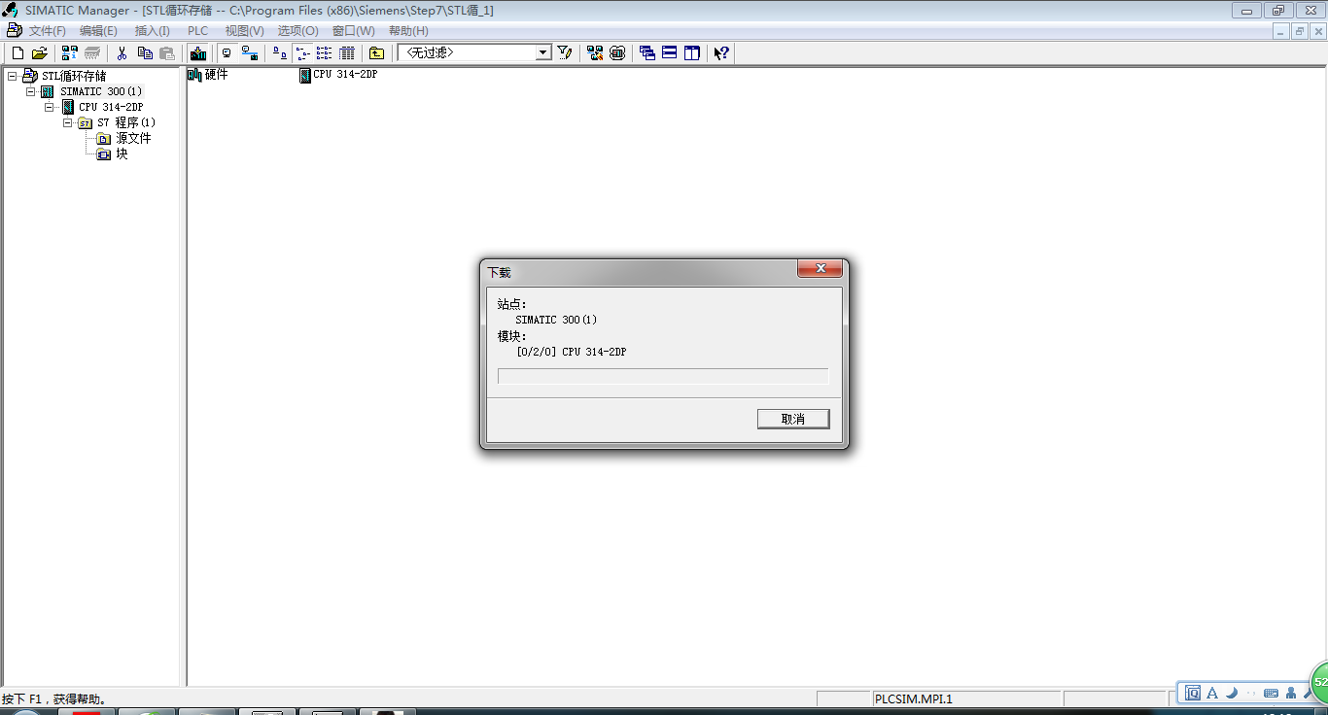1328x715 pixels.
Task: Click 取消 in the 下载 dialog
Action: tap(793, 419)
